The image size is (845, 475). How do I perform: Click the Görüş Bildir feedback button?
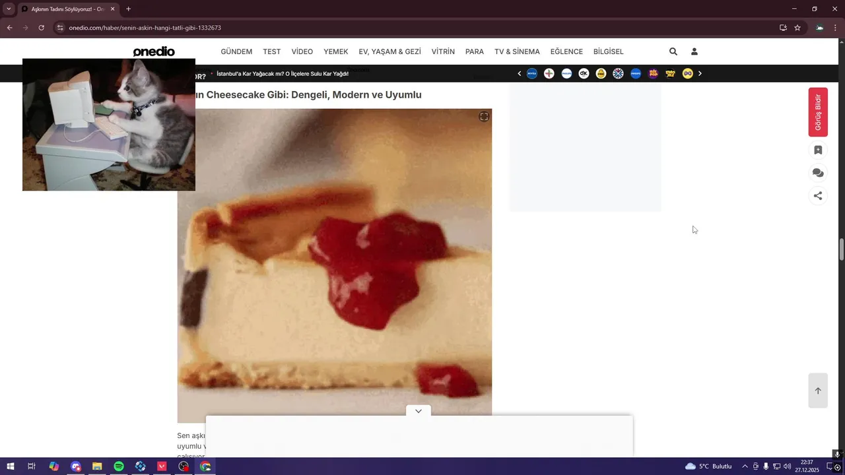818,112
